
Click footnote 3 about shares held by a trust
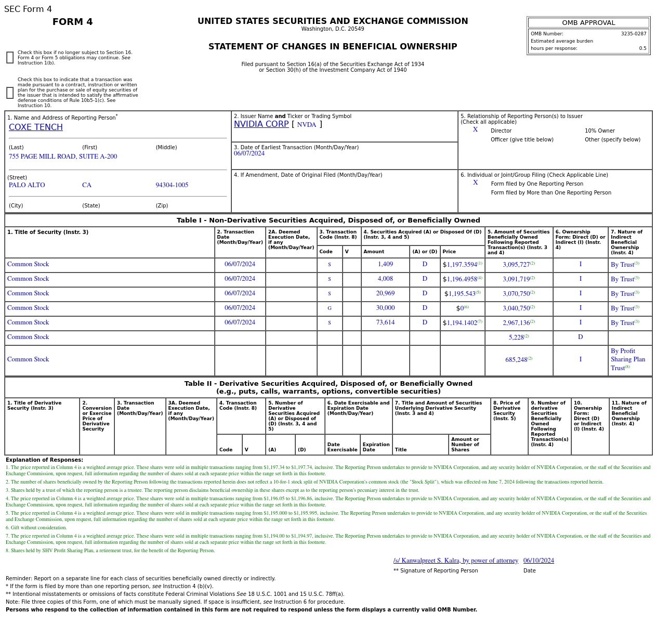pos(213,490)
